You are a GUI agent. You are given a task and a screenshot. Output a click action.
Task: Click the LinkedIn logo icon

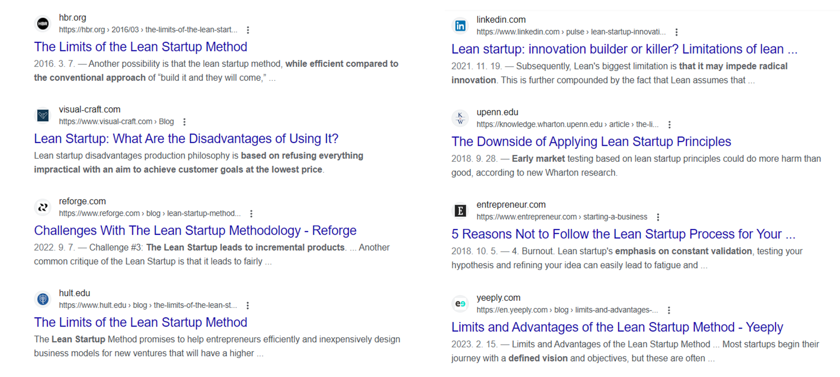coord(460,26)
